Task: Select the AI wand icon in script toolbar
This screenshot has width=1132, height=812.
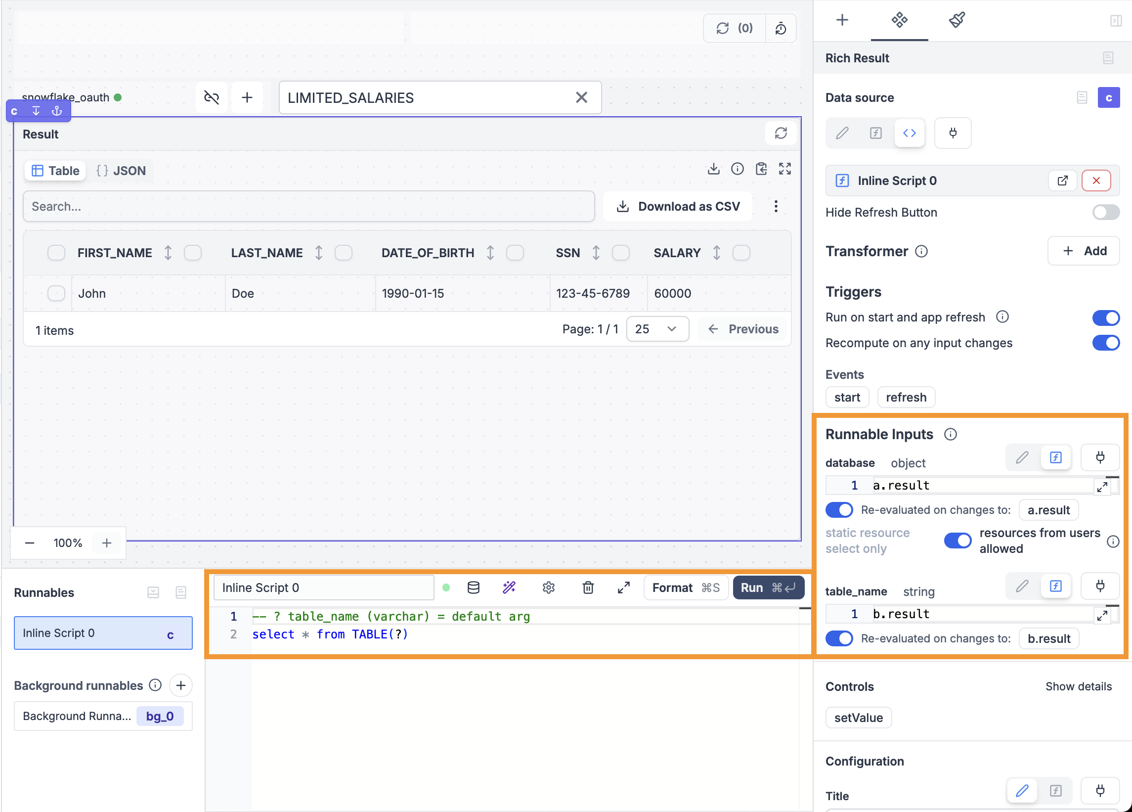Action: [509, 588]
